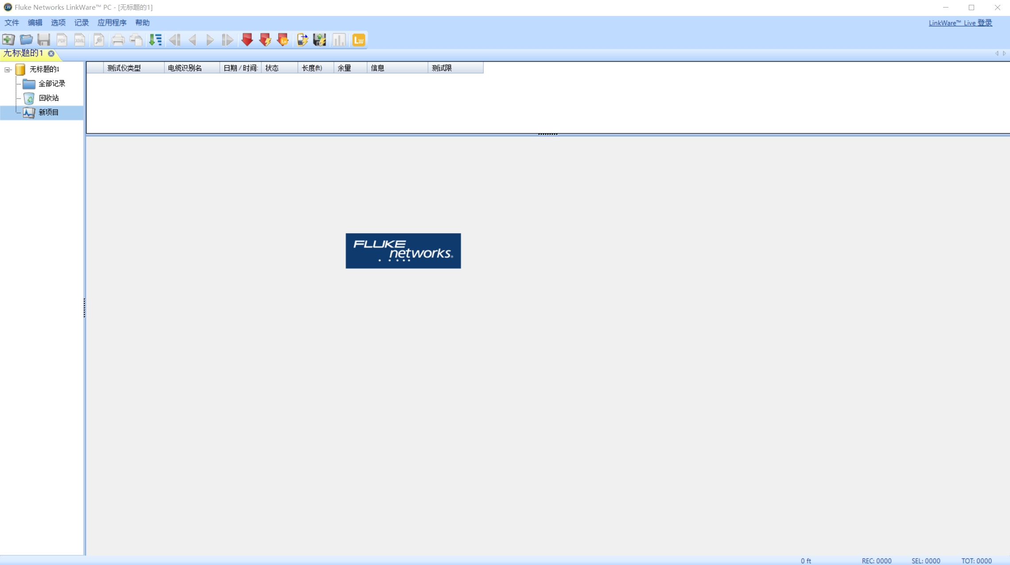Click the red arrow with LW badge
The height and width of the screenshot is (565, 1010).
click(283, 40)
